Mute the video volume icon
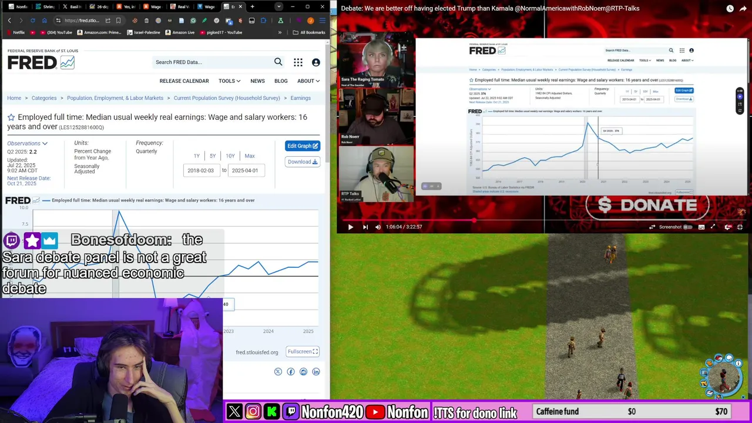This screenshot has height=423, width=752. point(378,227)
